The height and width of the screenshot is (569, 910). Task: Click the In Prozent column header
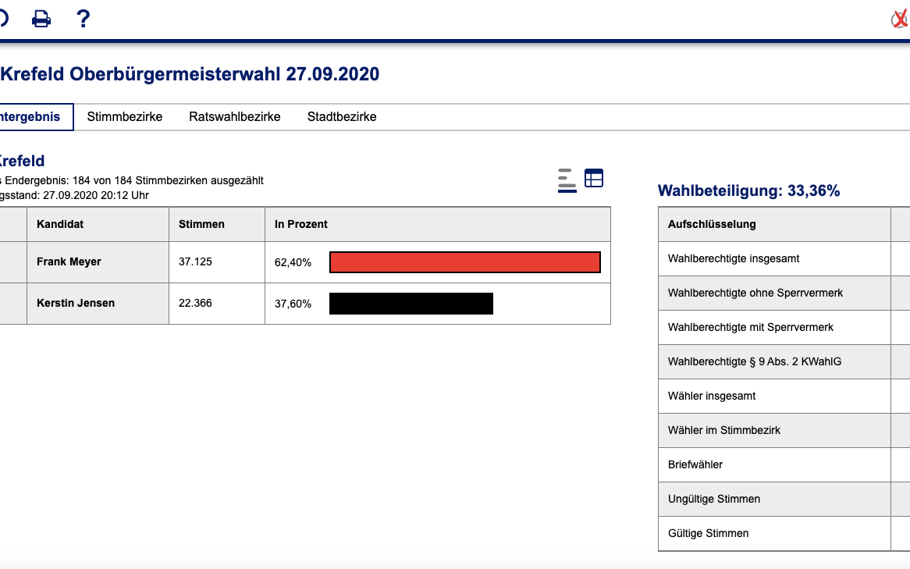tap(301, 224)
